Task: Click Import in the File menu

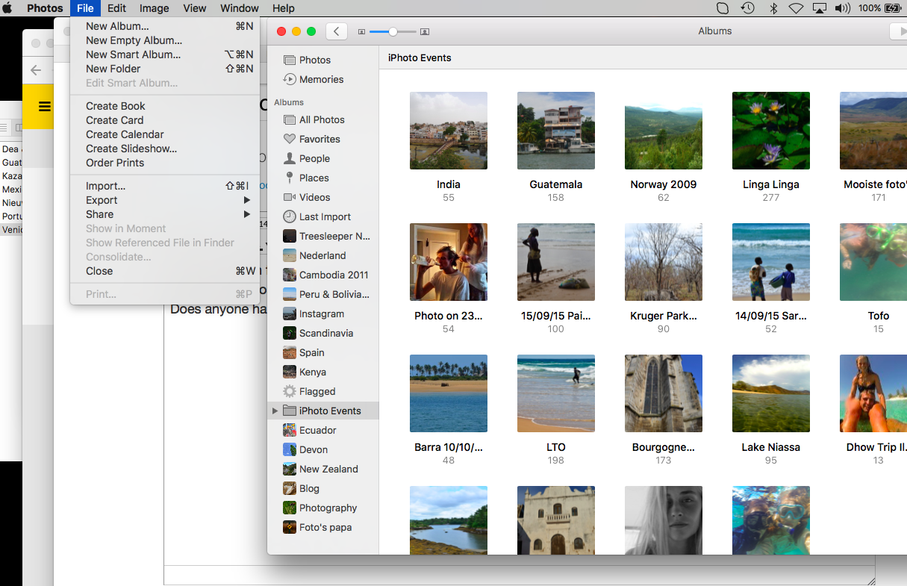Action: pos(105,186)
